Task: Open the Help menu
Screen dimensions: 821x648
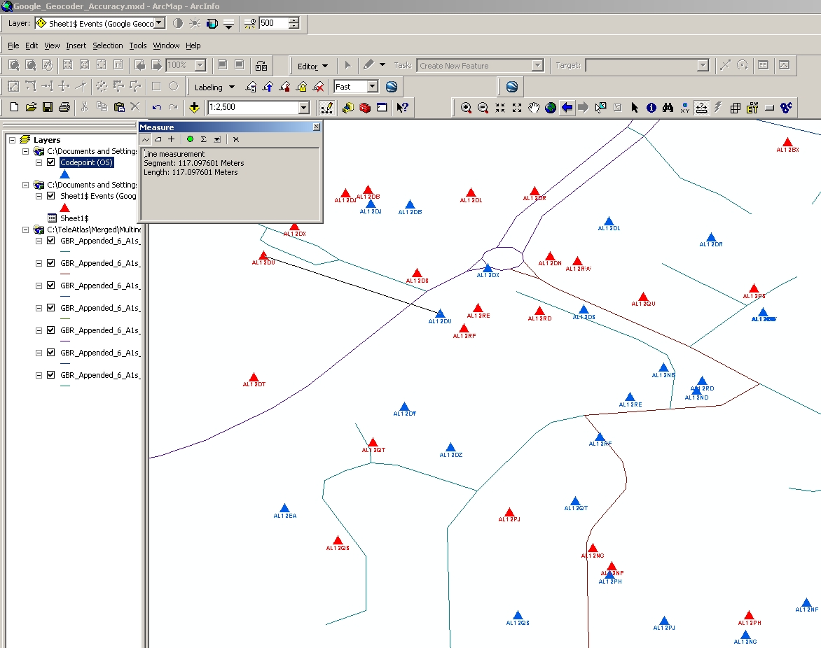Action: [x=193, y=45]
